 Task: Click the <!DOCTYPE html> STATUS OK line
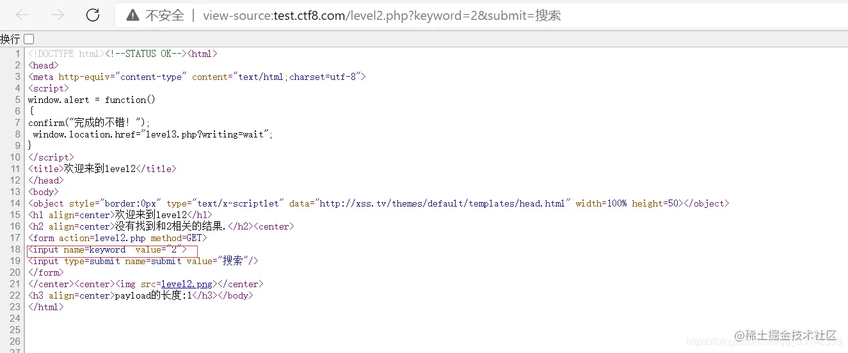(123, 54)
